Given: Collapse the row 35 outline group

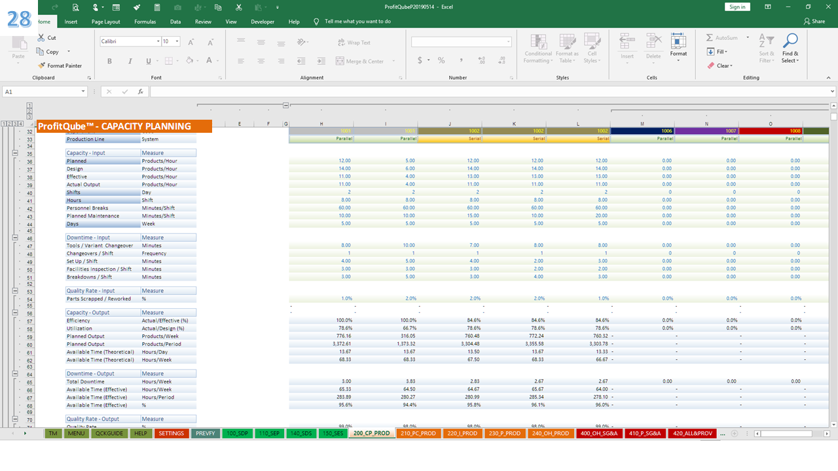Looking at the screenshot, I should [x=14, y=153].
